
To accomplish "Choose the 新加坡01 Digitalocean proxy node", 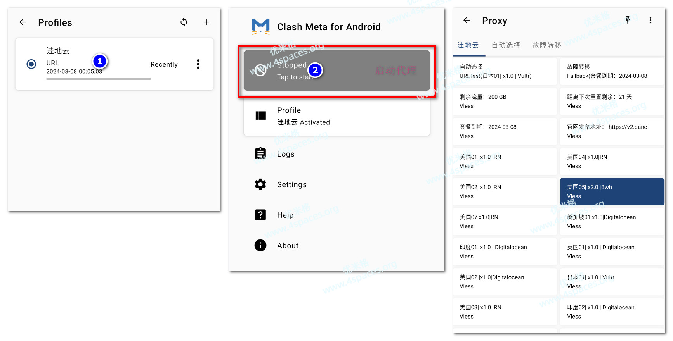I will [612, 222].
